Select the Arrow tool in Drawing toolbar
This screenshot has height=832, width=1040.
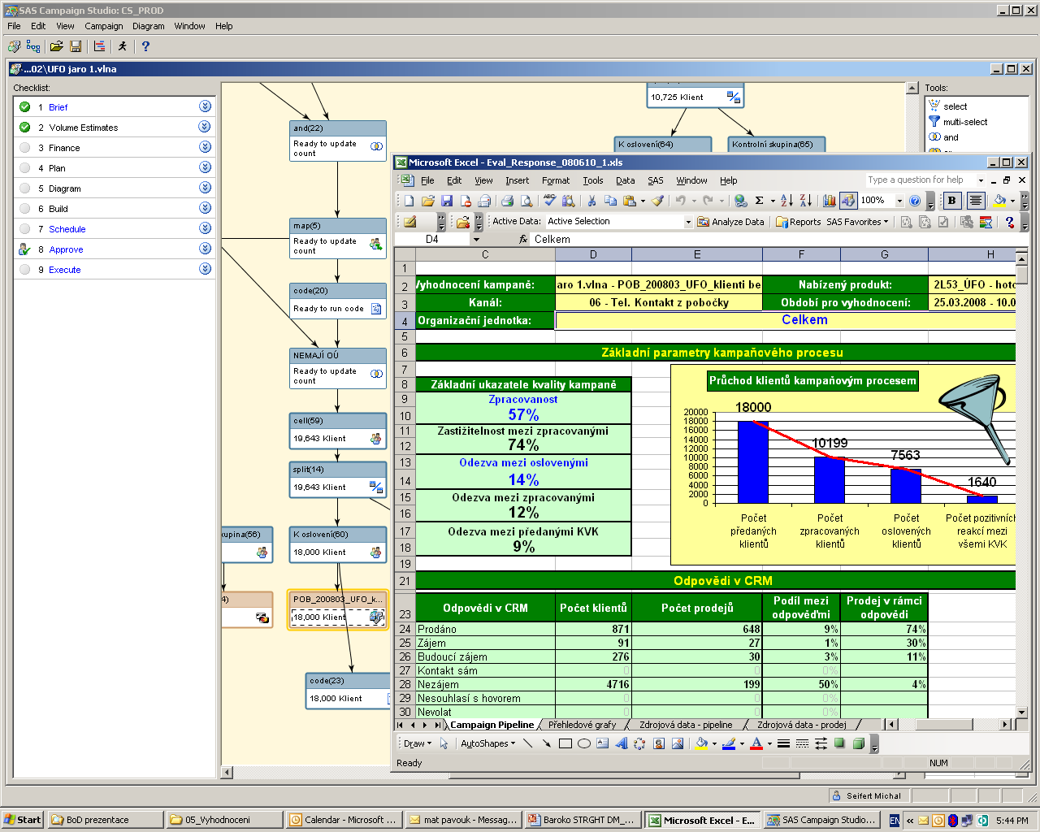(547, 743)
